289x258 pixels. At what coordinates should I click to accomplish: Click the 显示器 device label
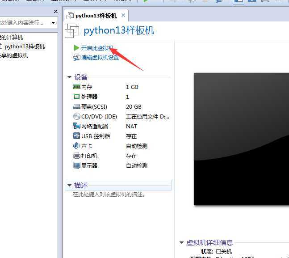pos(89,166)
